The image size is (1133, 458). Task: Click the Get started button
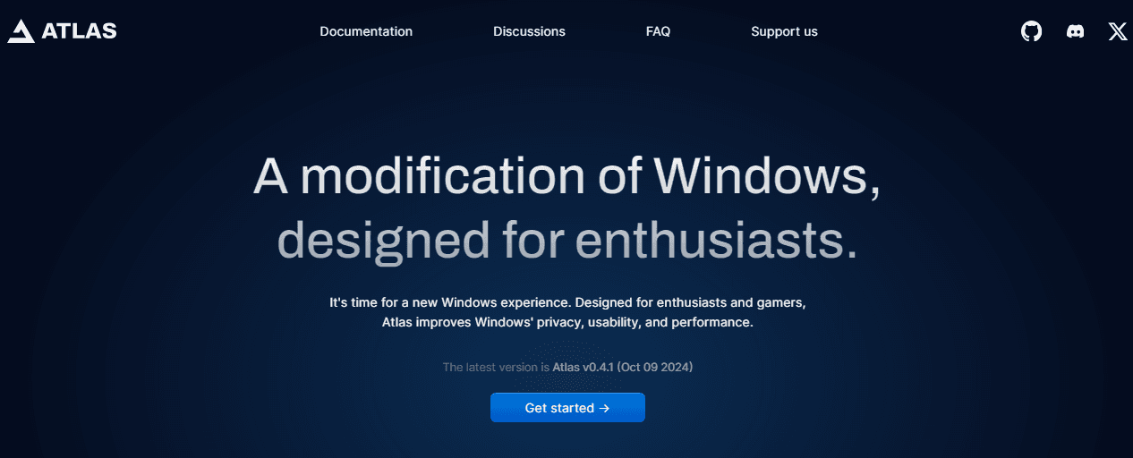coord(567,408)
